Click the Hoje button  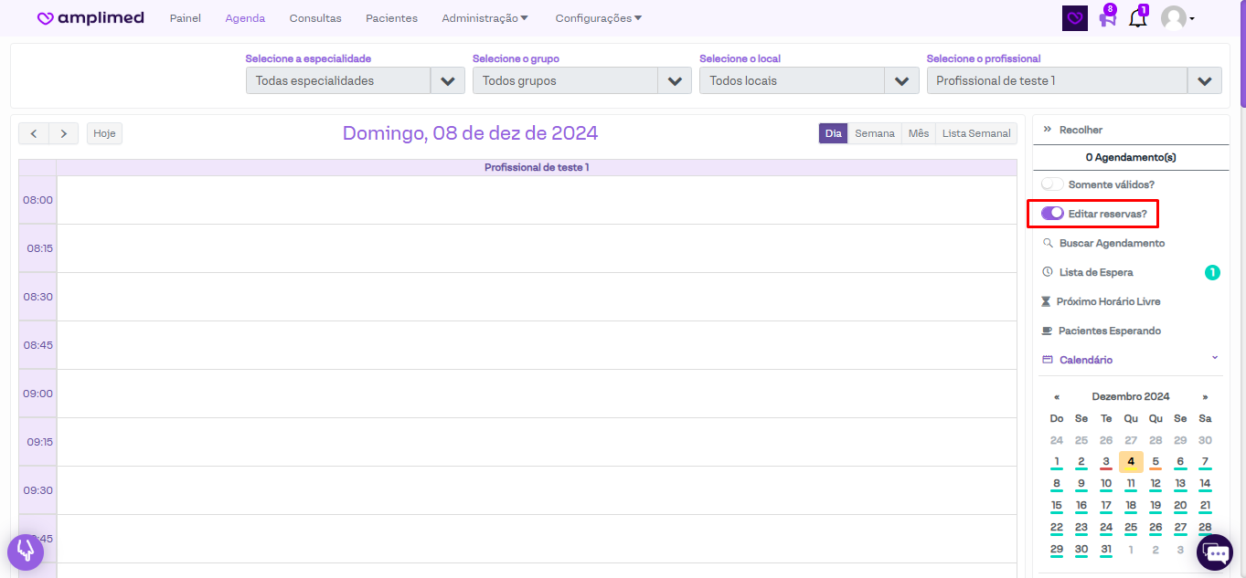pyautogui.click(x=104, y=133)
